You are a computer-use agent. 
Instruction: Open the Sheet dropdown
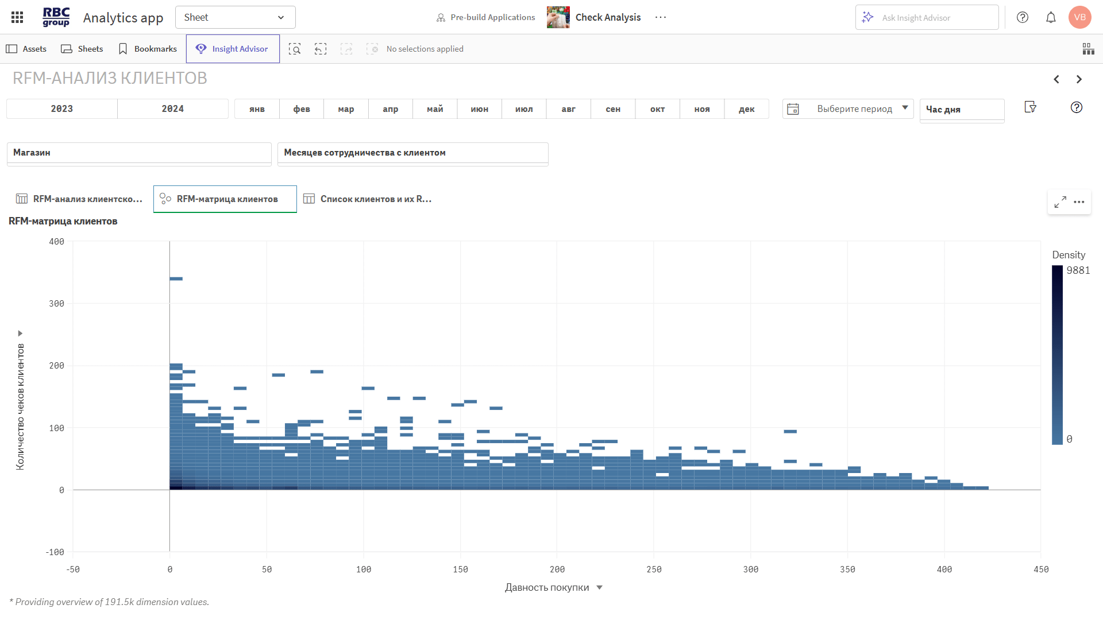click(x=235, y=17)
